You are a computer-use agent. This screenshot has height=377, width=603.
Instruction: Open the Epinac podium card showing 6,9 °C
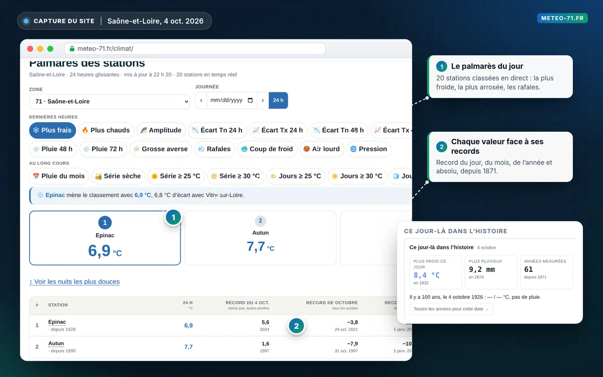(x=105, y=238)
